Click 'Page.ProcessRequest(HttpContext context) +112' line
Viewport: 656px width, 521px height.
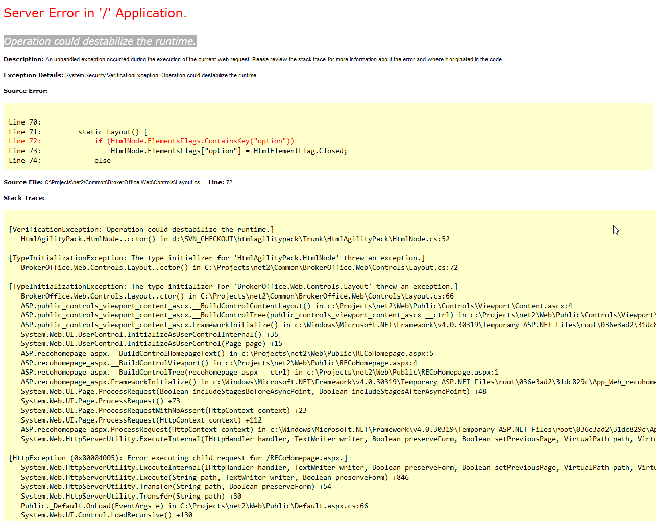(x=141, y=420)
